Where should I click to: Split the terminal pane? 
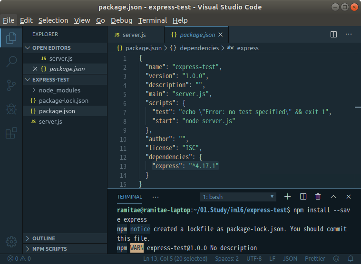(303, 197)
